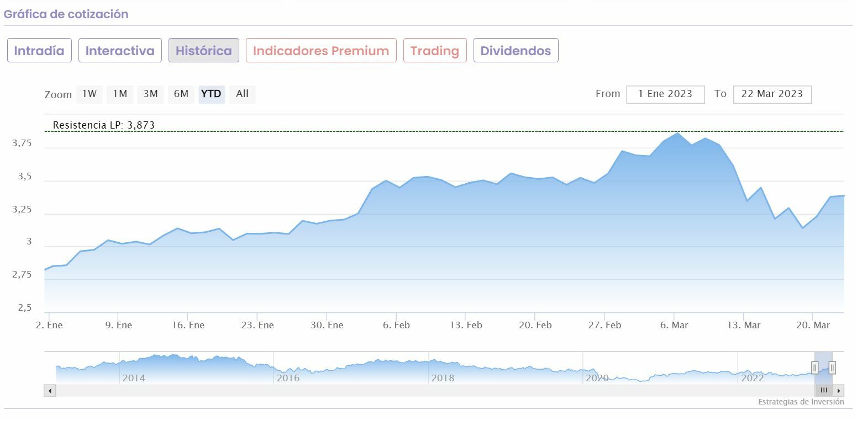Go to the Trading tab

tap(435, 51)
